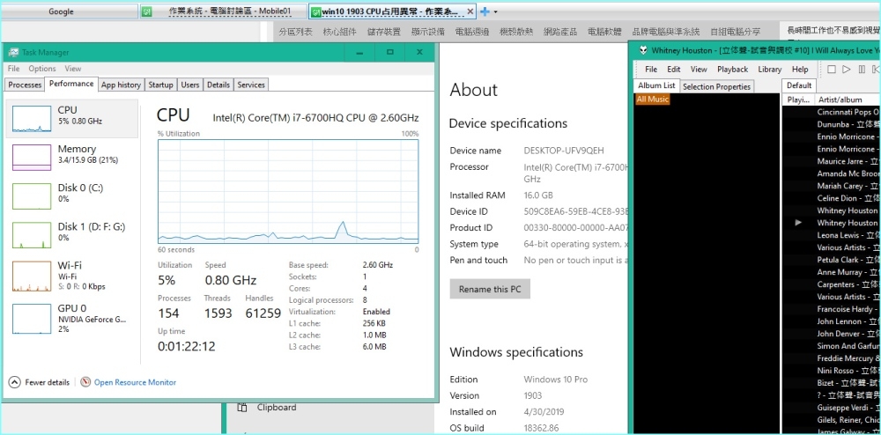Click the CPU utilization graph area

(x=288, y=191)
